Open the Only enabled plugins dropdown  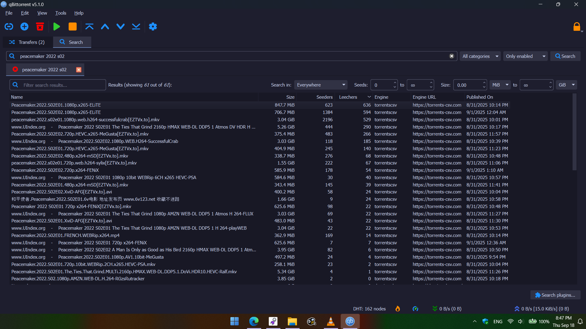pos(525,56)
